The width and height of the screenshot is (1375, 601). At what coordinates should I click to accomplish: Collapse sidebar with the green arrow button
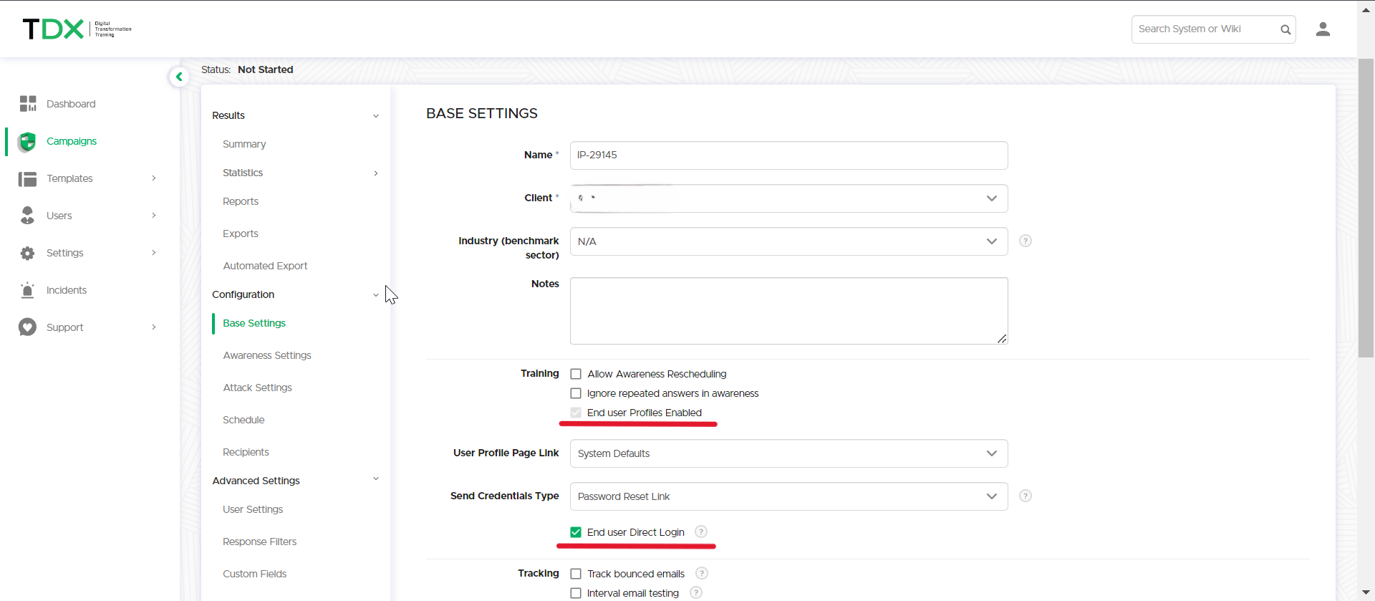[x=179, y=77]
